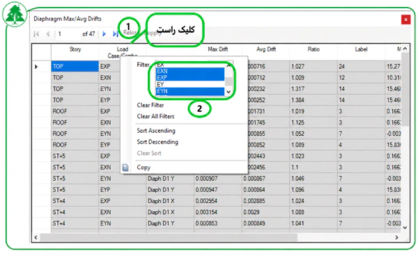Viewport: 418px width, 253px height.
Task: Click horizontal scrollbar left arrow
Action: coord(36,237)
